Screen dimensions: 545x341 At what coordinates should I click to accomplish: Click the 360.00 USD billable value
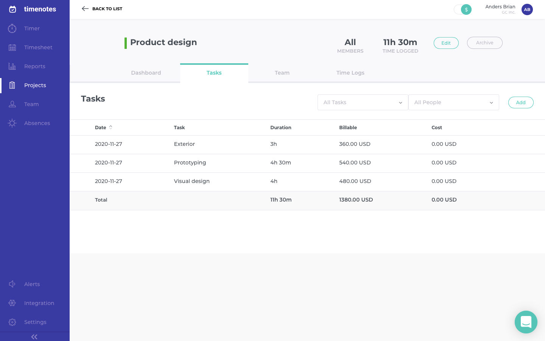[355, 144]
